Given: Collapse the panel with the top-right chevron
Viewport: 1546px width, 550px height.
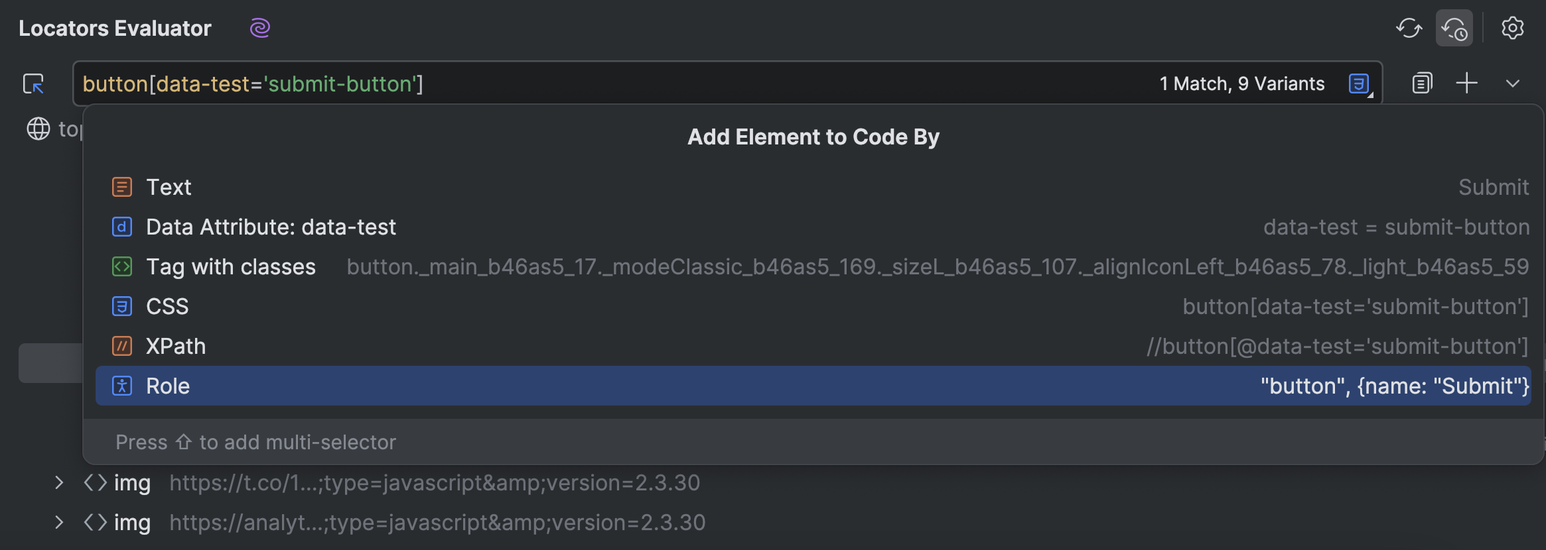Looking at the screenshot, I should click(x=1513, y=83).
